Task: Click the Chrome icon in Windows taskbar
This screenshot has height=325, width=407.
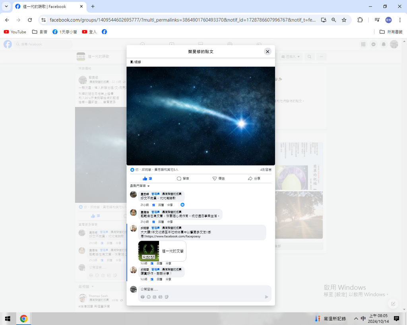Action: (x=23, y=319)
